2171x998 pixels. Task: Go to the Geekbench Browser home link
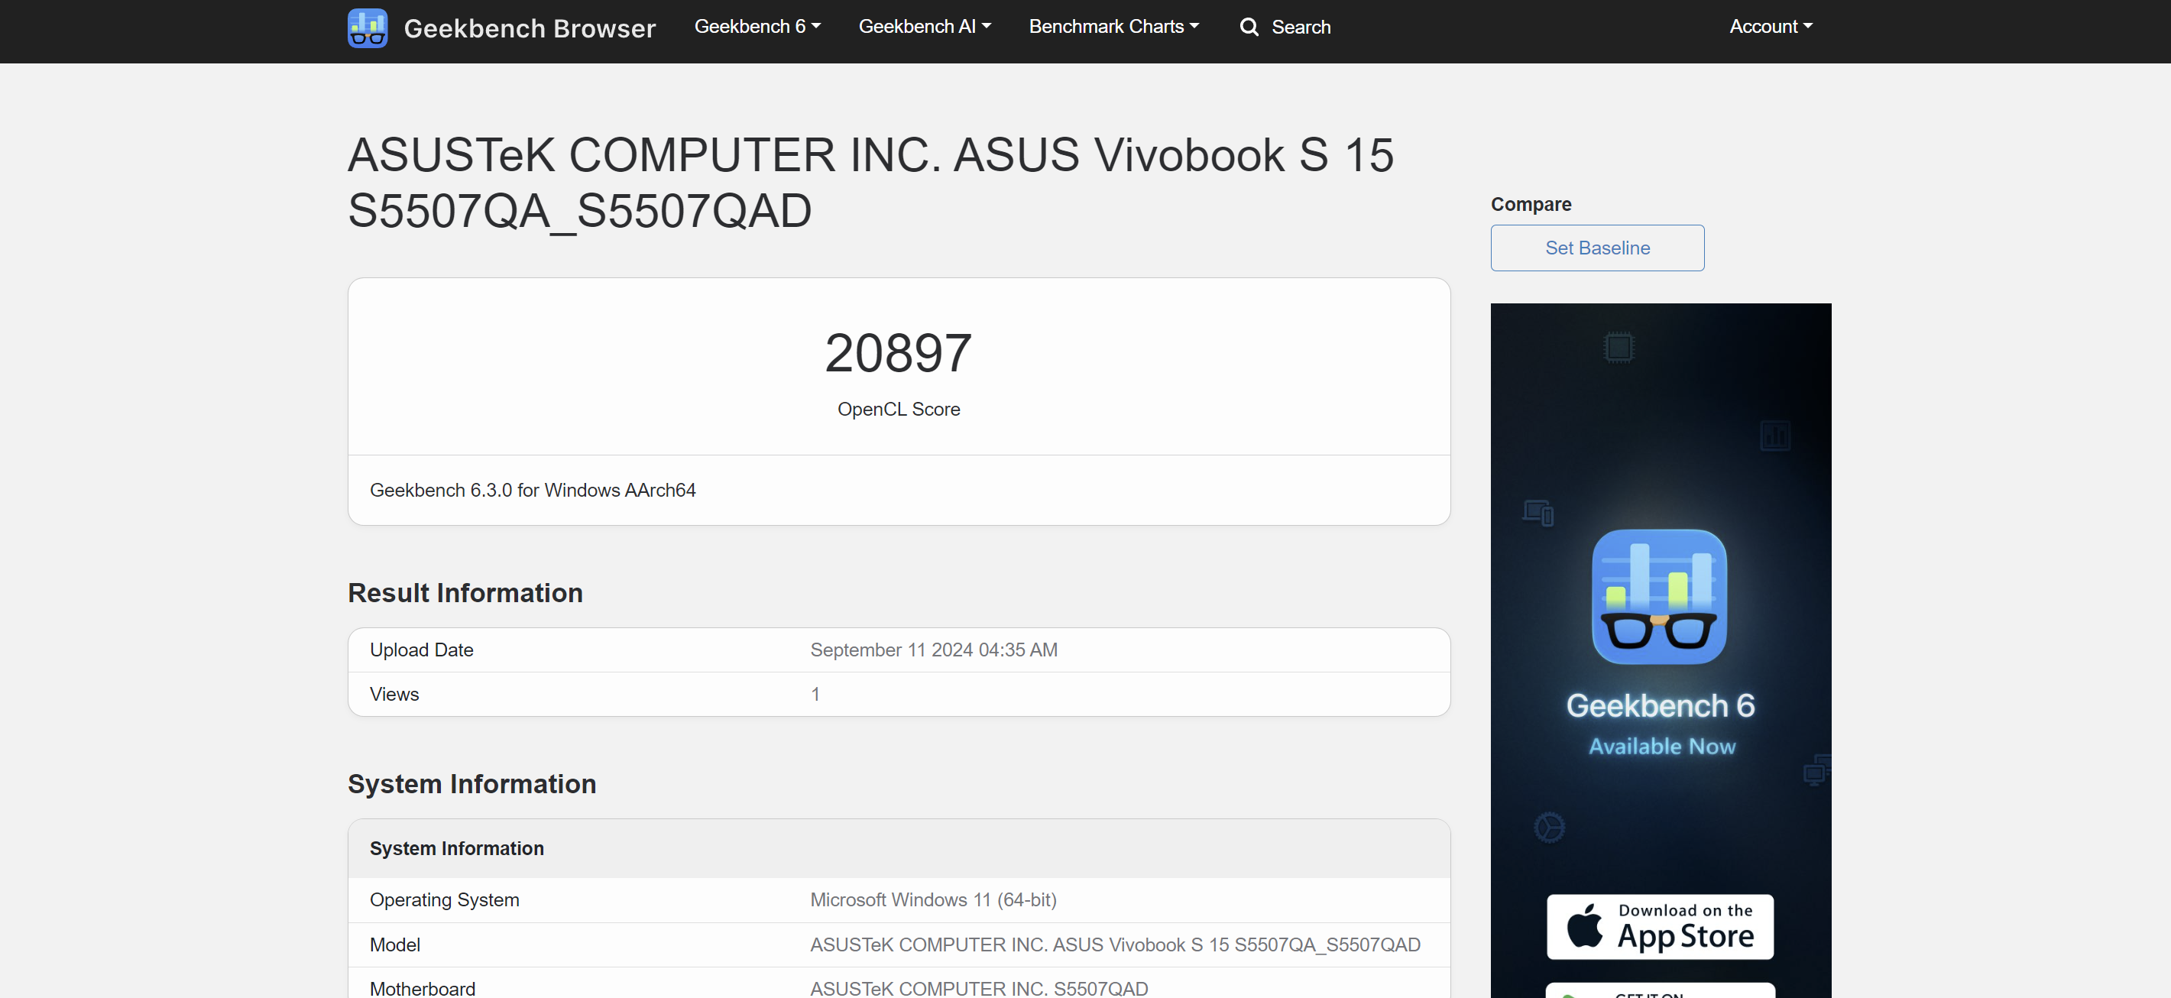[530, 28]
